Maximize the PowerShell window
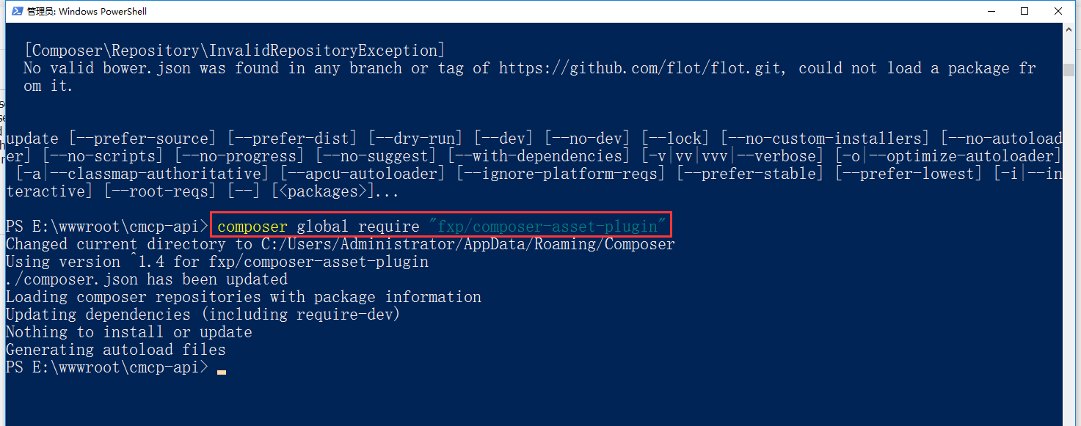Image resolution: width=1081 pixels, height=426 pixels. coord(1024,11)
